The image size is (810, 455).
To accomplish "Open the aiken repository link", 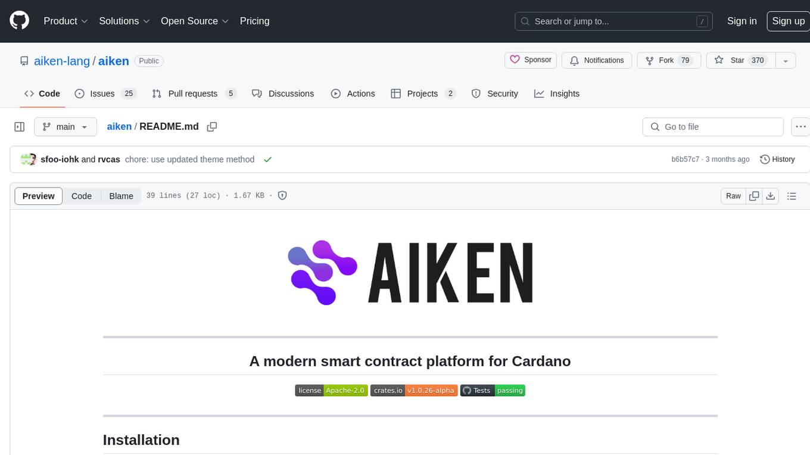I will pos(113,61).
